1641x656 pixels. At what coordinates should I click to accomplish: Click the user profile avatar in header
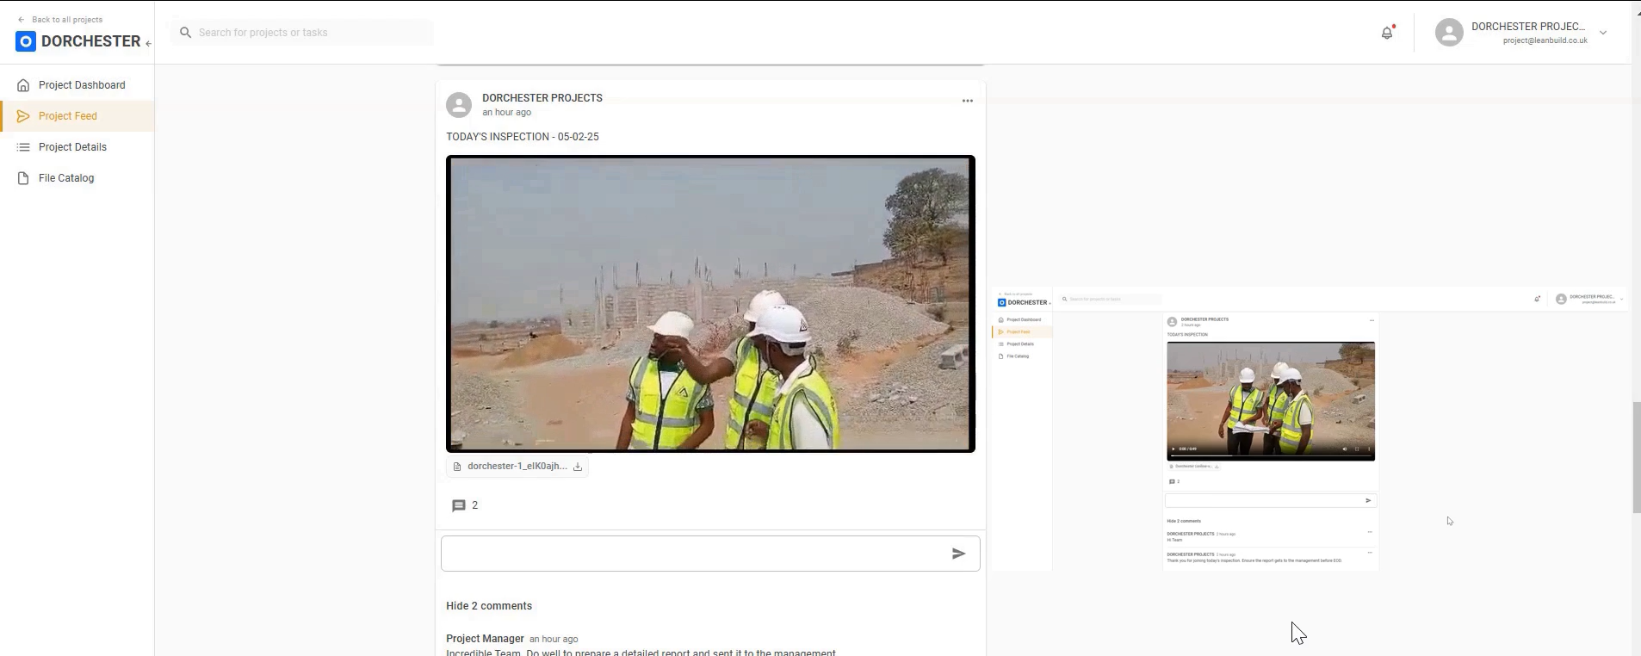(1449, 33)
